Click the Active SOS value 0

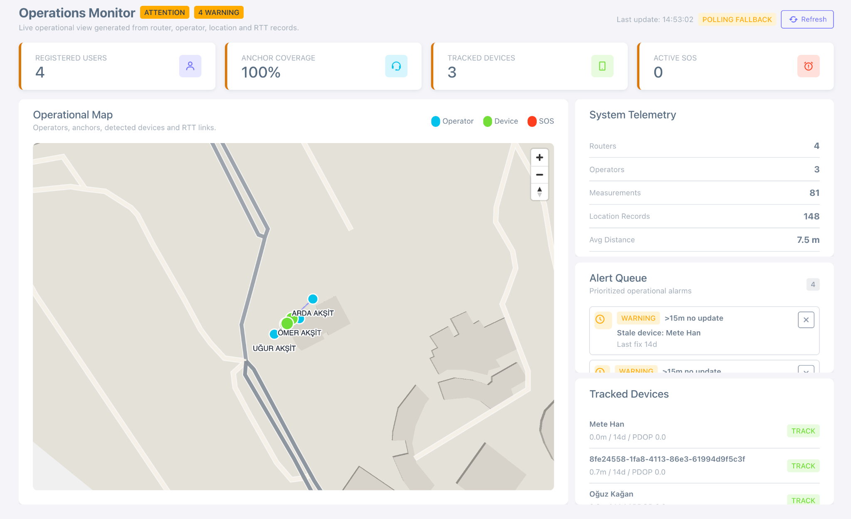coord(658,72)
